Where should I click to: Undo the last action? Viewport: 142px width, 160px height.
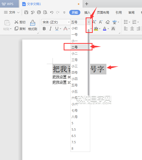(x=52, y=12)
